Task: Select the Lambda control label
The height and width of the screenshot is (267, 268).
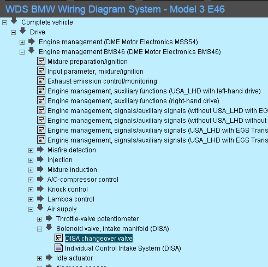Action: click(71, 199)
